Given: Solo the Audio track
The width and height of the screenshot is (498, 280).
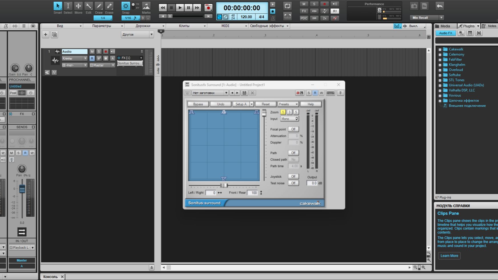Looking at the screenshot, I should coord(99,52).
